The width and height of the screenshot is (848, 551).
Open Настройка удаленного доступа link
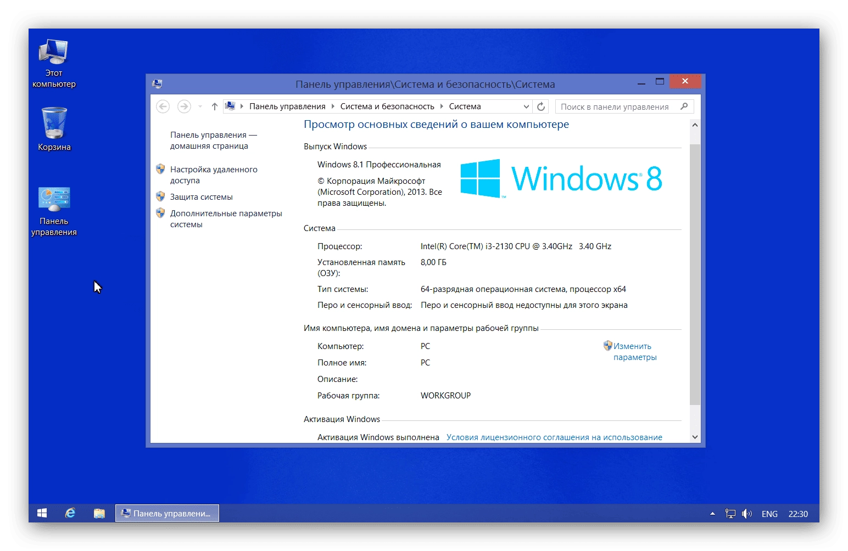click(214, 175)
